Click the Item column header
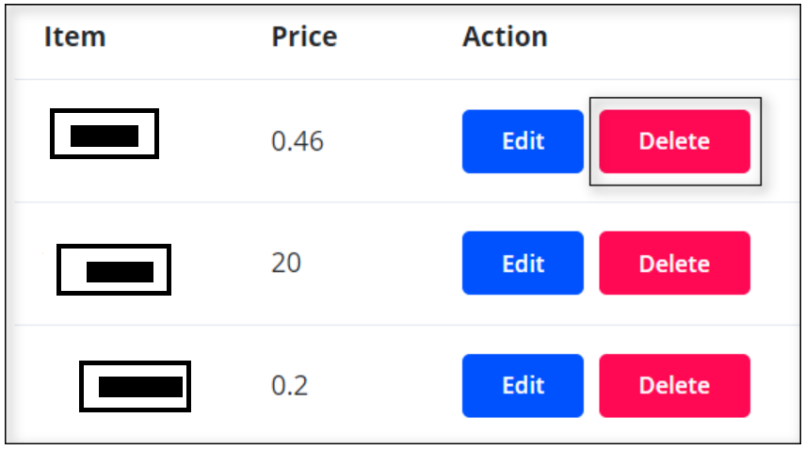 coord(74,37)
